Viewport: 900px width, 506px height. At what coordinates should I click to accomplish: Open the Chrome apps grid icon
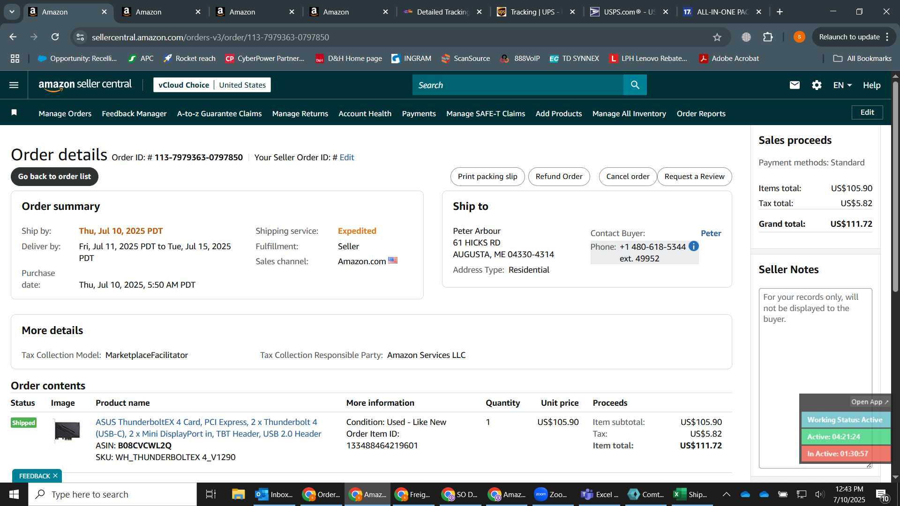15,59
